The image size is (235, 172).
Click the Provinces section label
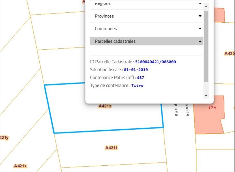click(104, 16)
